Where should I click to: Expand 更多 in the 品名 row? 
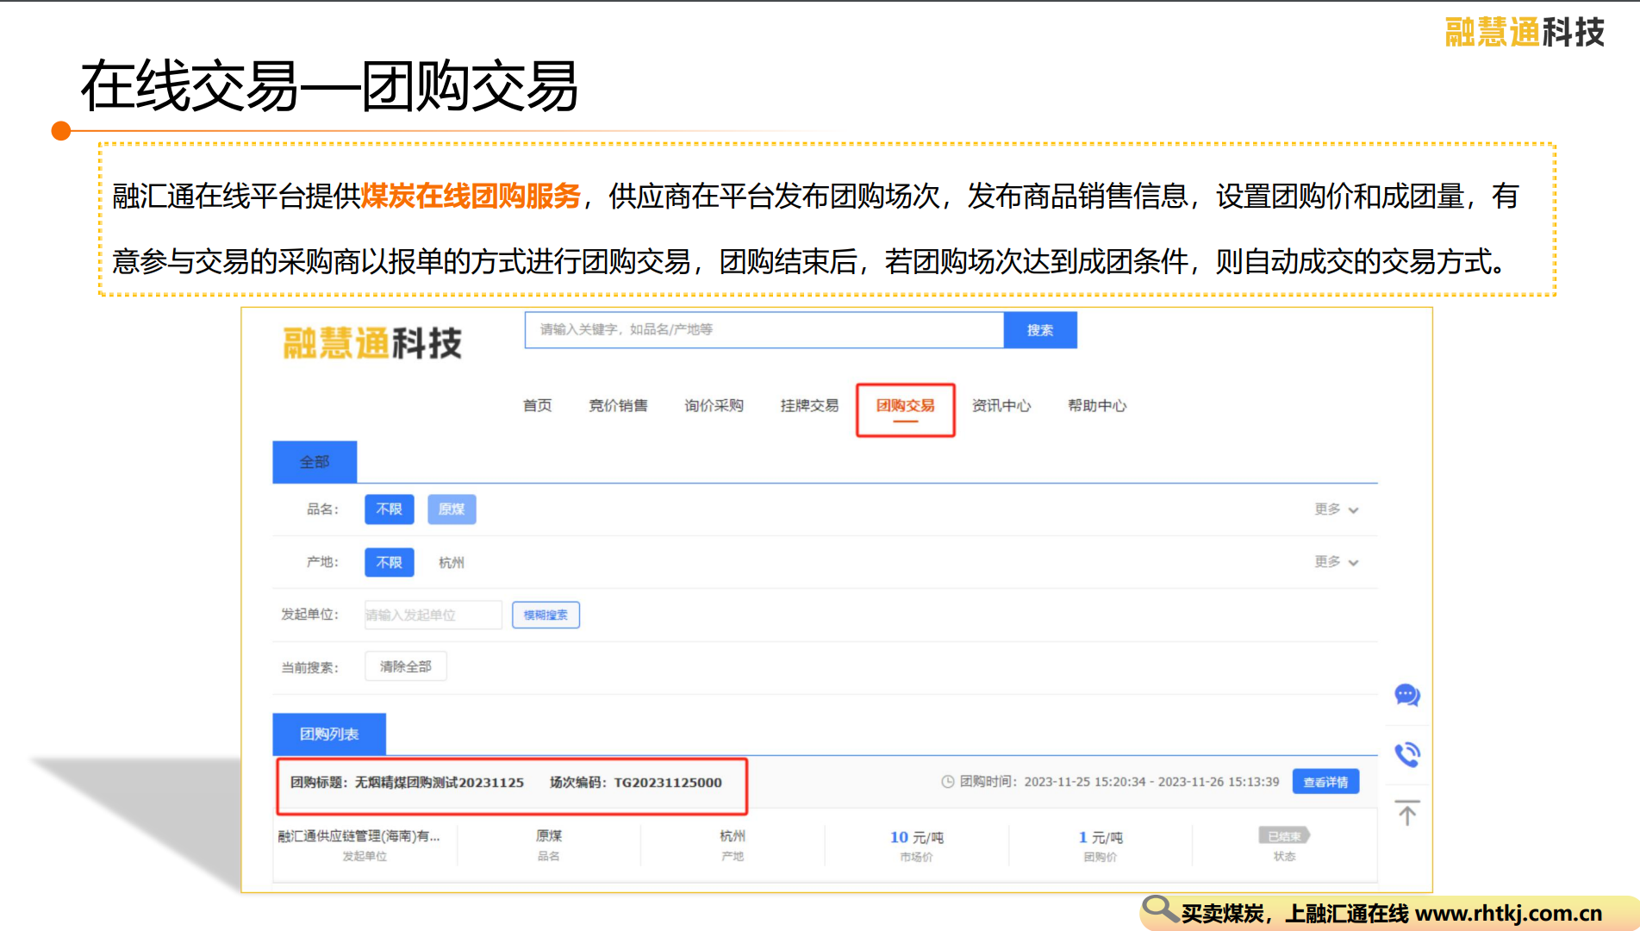(1336, 509)
